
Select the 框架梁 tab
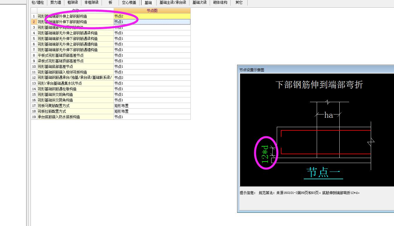click(73, 3)
